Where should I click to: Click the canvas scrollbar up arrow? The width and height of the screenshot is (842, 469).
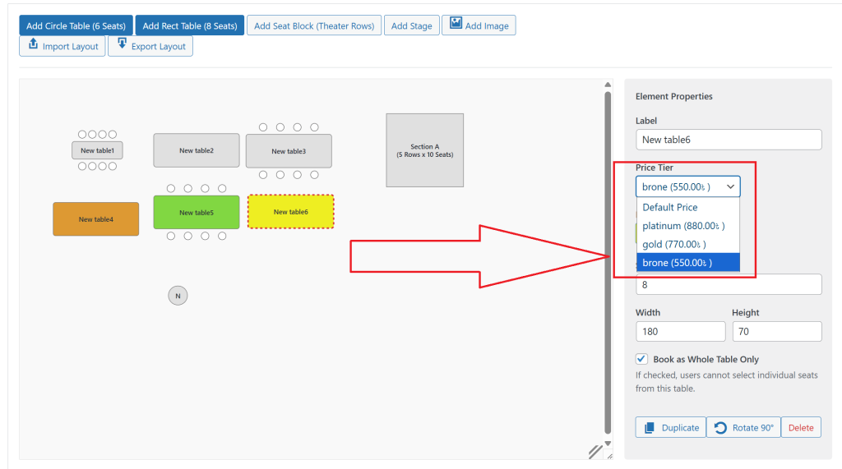pos(608,85)
